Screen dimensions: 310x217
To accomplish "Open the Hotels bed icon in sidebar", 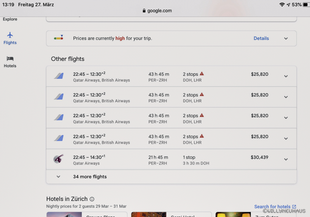I will tap(10, 58).
